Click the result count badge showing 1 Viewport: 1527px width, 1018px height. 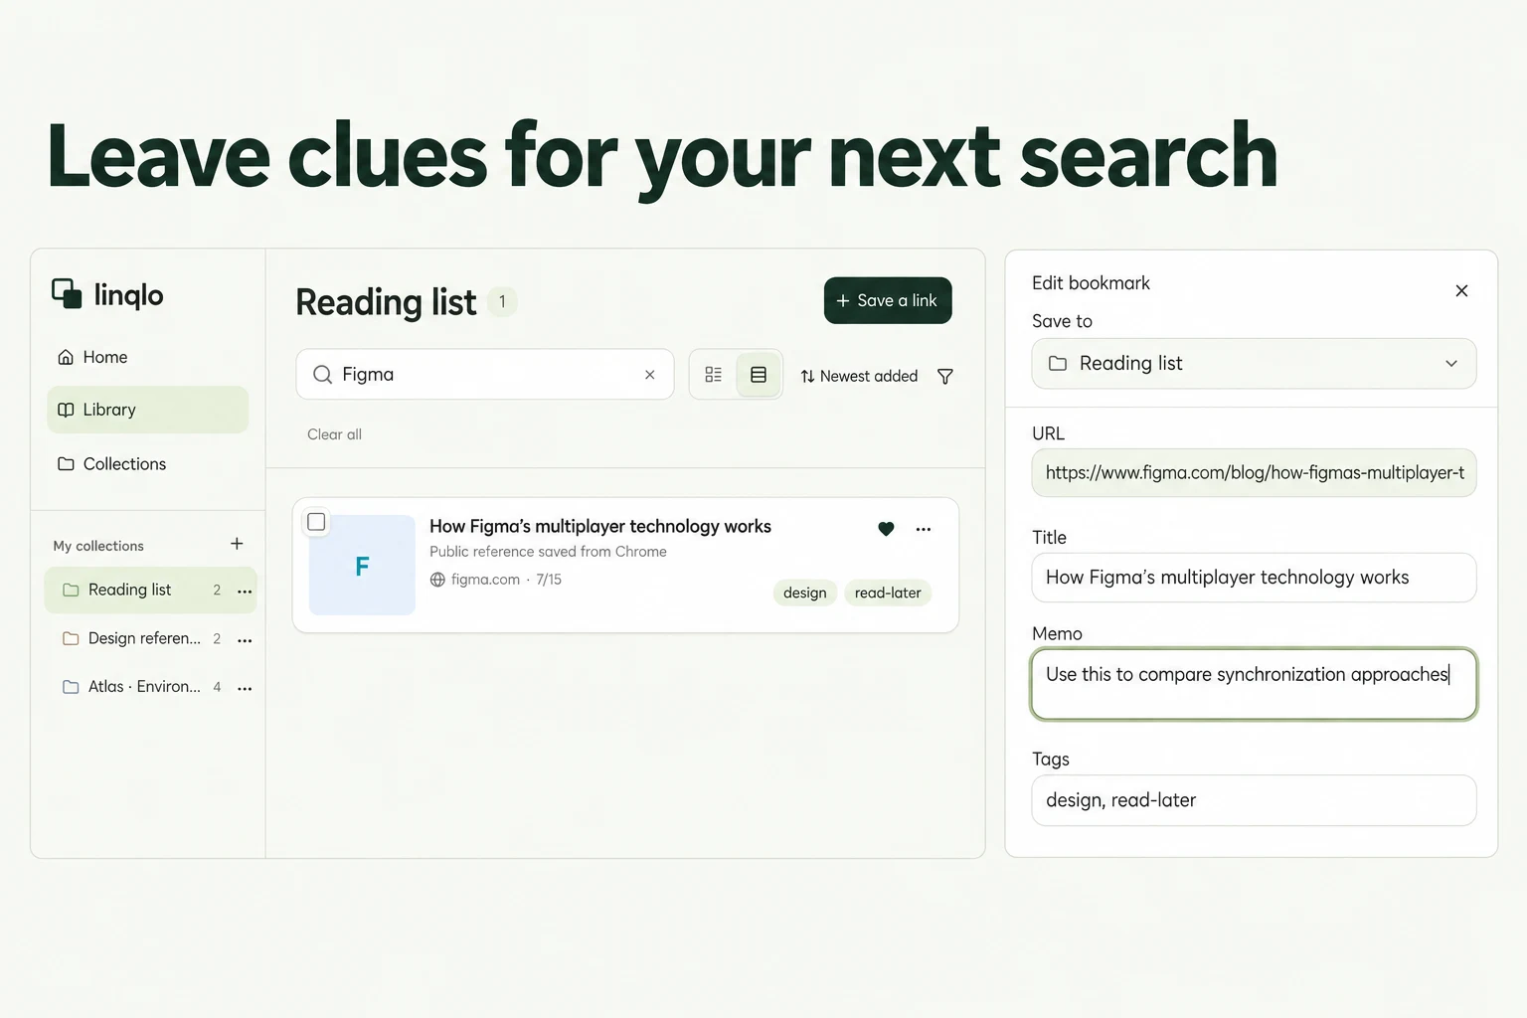(502, 301)
